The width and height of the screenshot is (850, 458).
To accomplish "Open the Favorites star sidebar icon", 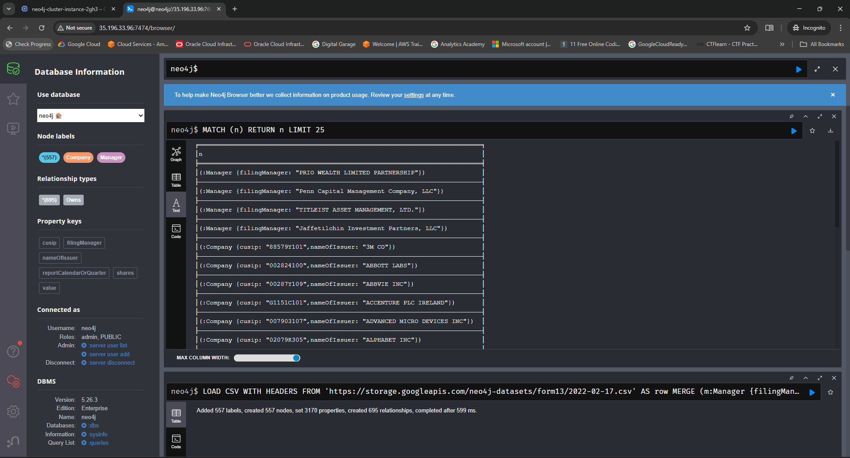I will click(x=13, y=99).
